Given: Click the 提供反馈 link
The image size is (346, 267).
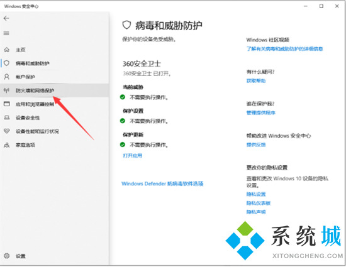Looking at the screenshot, I should pos(256,144).
